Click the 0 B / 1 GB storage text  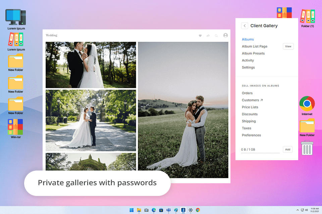tap(248, 149)
